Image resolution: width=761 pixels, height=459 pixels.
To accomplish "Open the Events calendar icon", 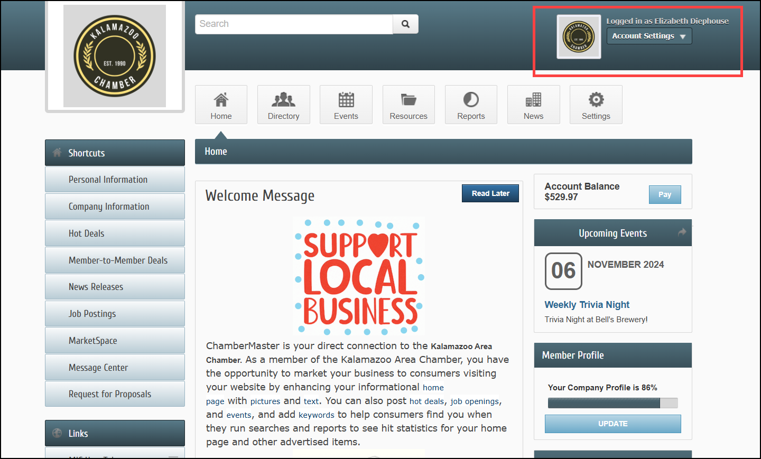I will [x=346, y=105].
